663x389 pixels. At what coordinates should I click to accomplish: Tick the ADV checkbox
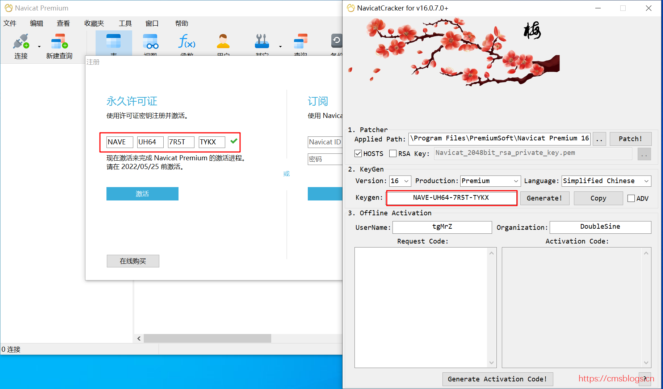click(x=631, y=198)
